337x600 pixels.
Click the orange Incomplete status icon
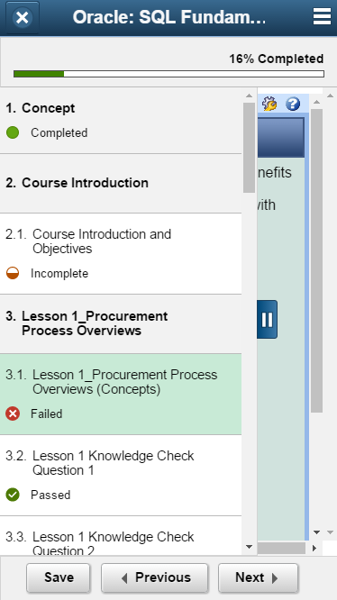(13, 273)
